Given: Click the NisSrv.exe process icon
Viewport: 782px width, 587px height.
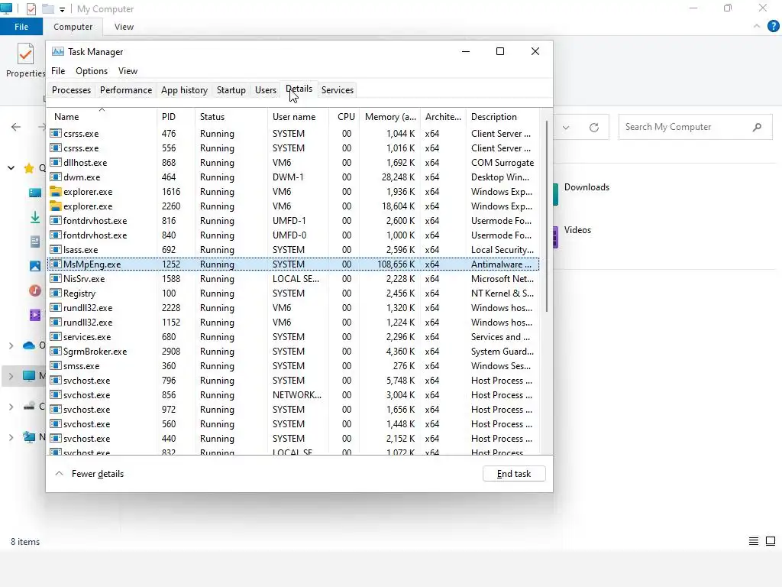Looking at the screenshot, I should (x=55, y=278).
